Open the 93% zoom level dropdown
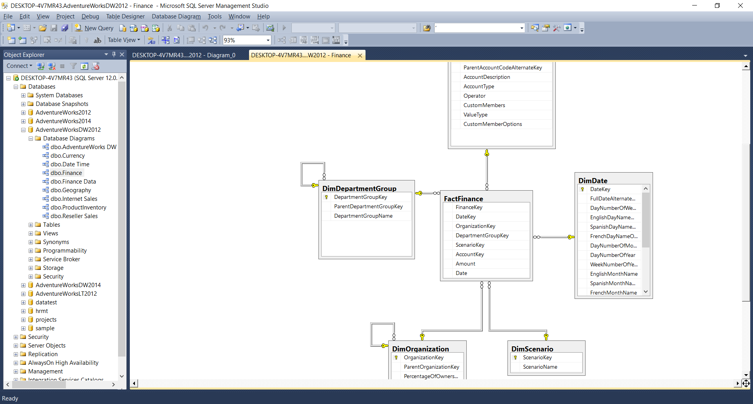This screenshot has width=753, height=404. pos(268,40)
